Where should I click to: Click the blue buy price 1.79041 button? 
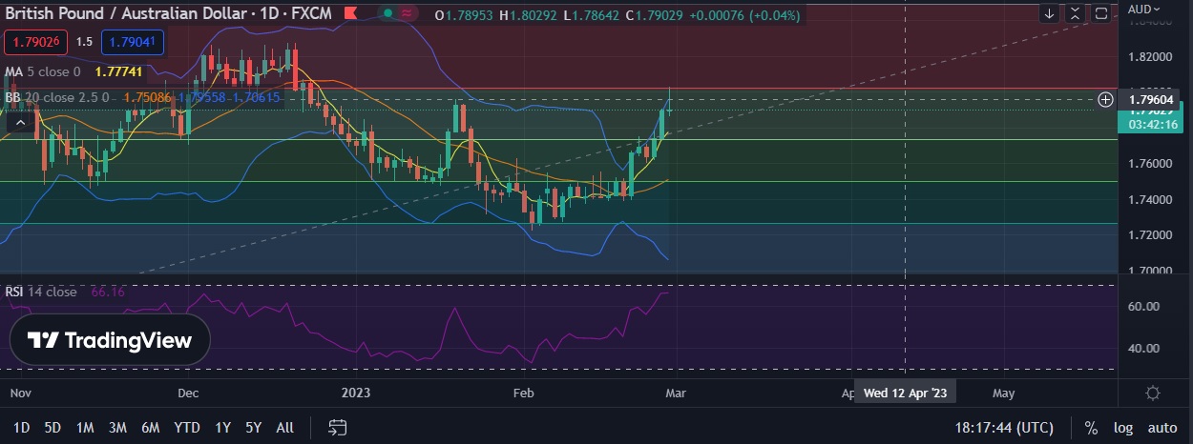click(133, 42)
